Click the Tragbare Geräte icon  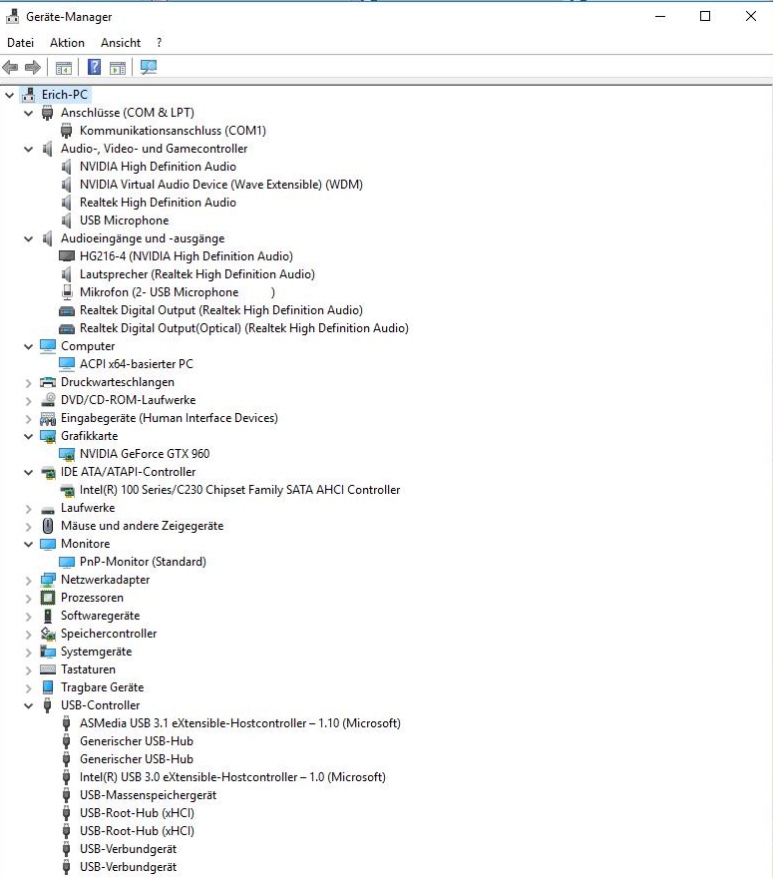click(x=48, y=687)
